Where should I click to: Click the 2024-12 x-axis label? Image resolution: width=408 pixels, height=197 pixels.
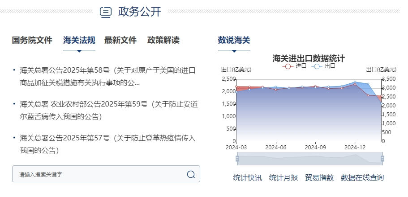(355, 148)
